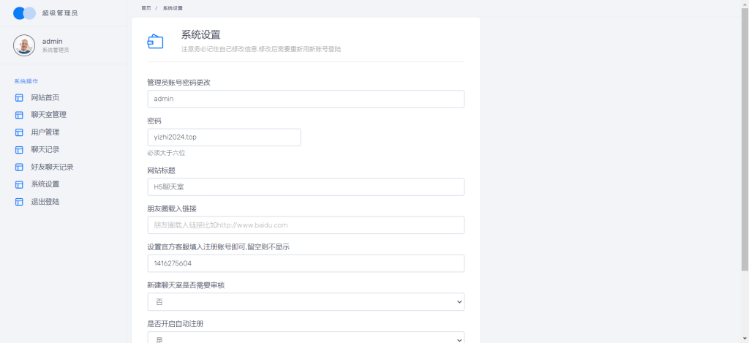This screenshot has width=749, height=343.
Task: Go to 首页 in the breadcrumb
Action: click(146, 7)
